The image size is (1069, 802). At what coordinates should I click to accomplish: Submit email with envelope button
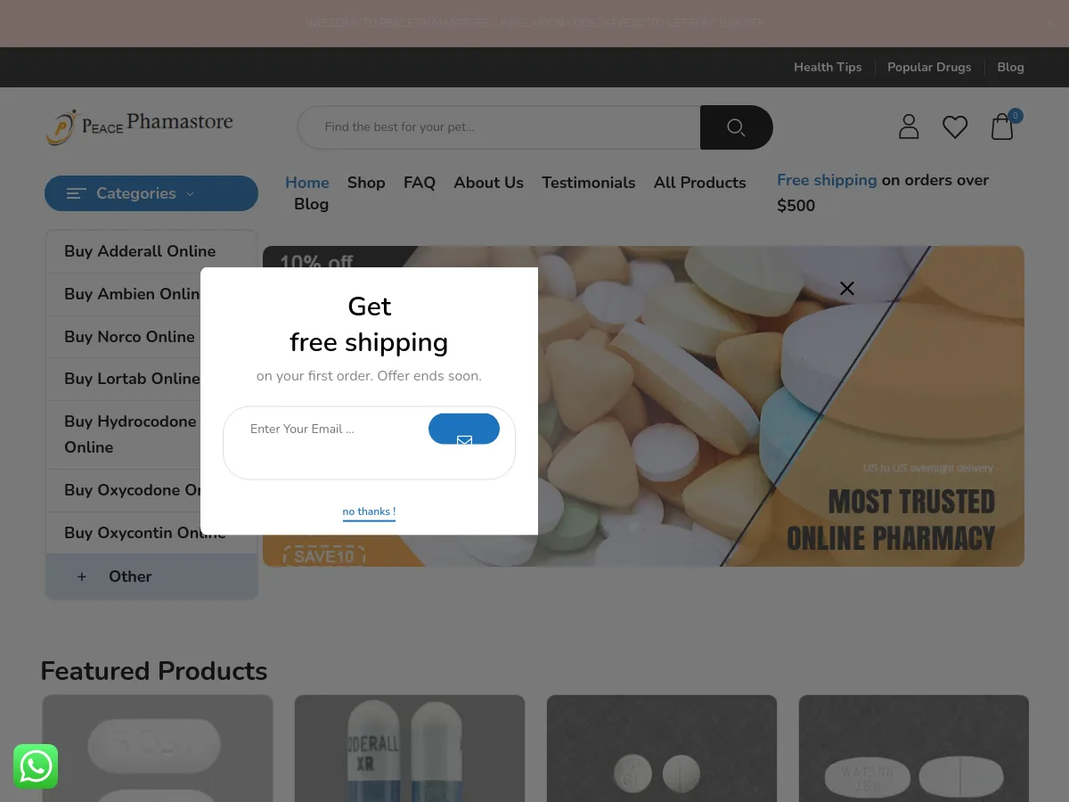tap(464, 429)
